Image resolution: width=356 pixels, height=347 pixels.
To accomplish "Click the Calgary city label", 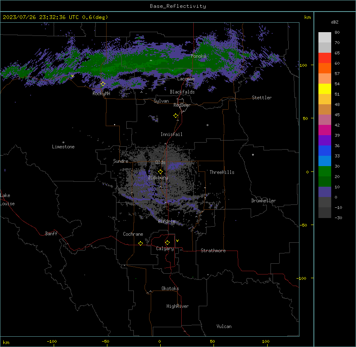I will 165,249.
